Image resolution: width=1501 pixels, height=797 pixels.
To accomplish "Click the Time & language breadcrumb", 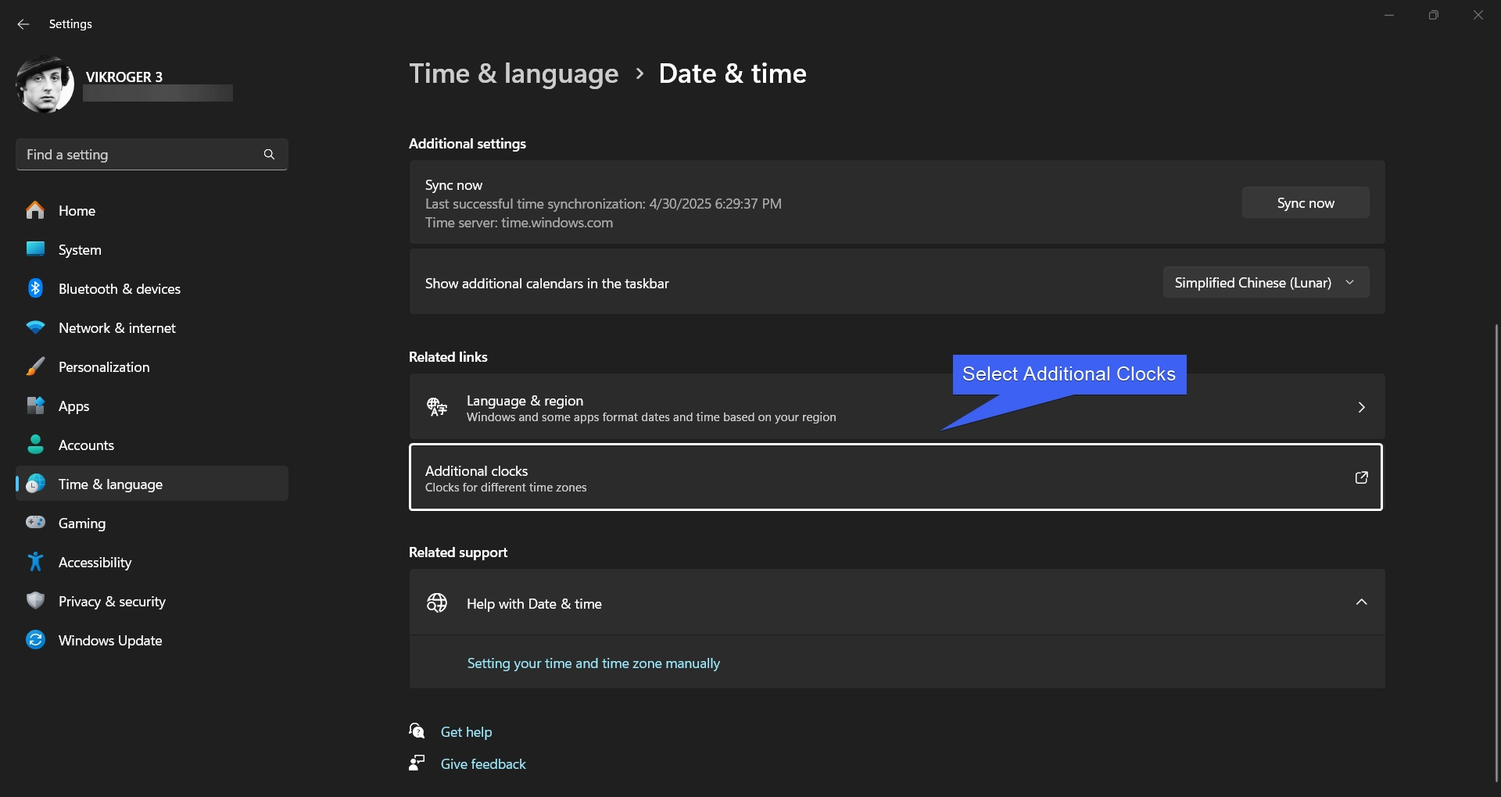I will coord(514,73).
